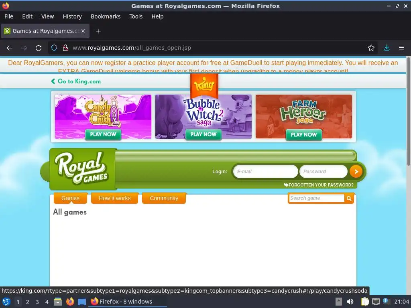Switch to the Games site tab
The width and height of the screenshot is (411, 308).
(70, 198)
